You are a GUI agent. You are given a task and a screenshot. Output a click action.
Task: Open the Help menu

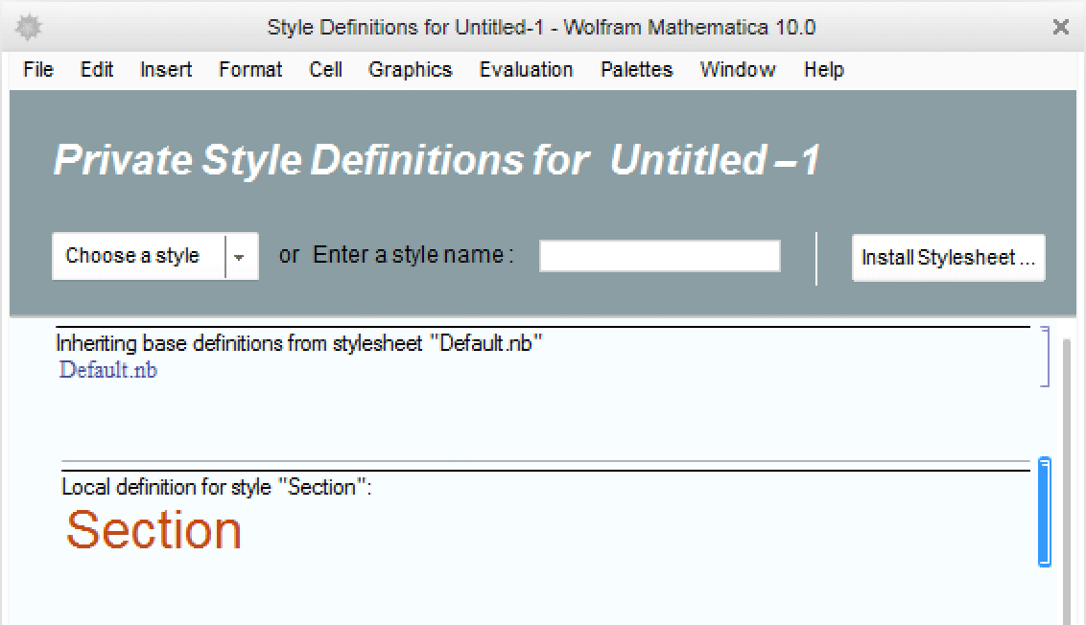823,70
